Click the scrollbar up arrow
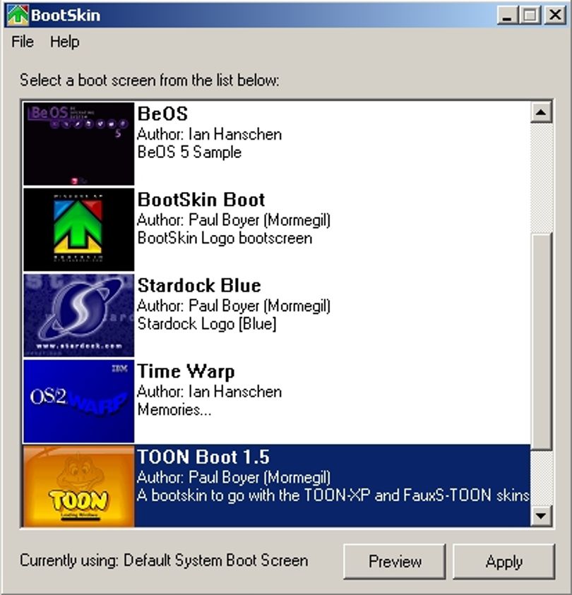Viewport: 572px width, 595px height. point(541,112)
